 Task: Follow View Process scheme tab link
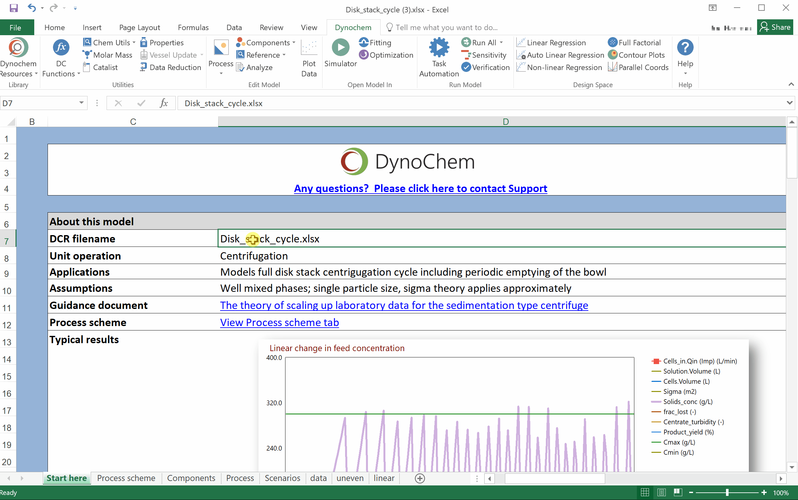tap(279, 323)
